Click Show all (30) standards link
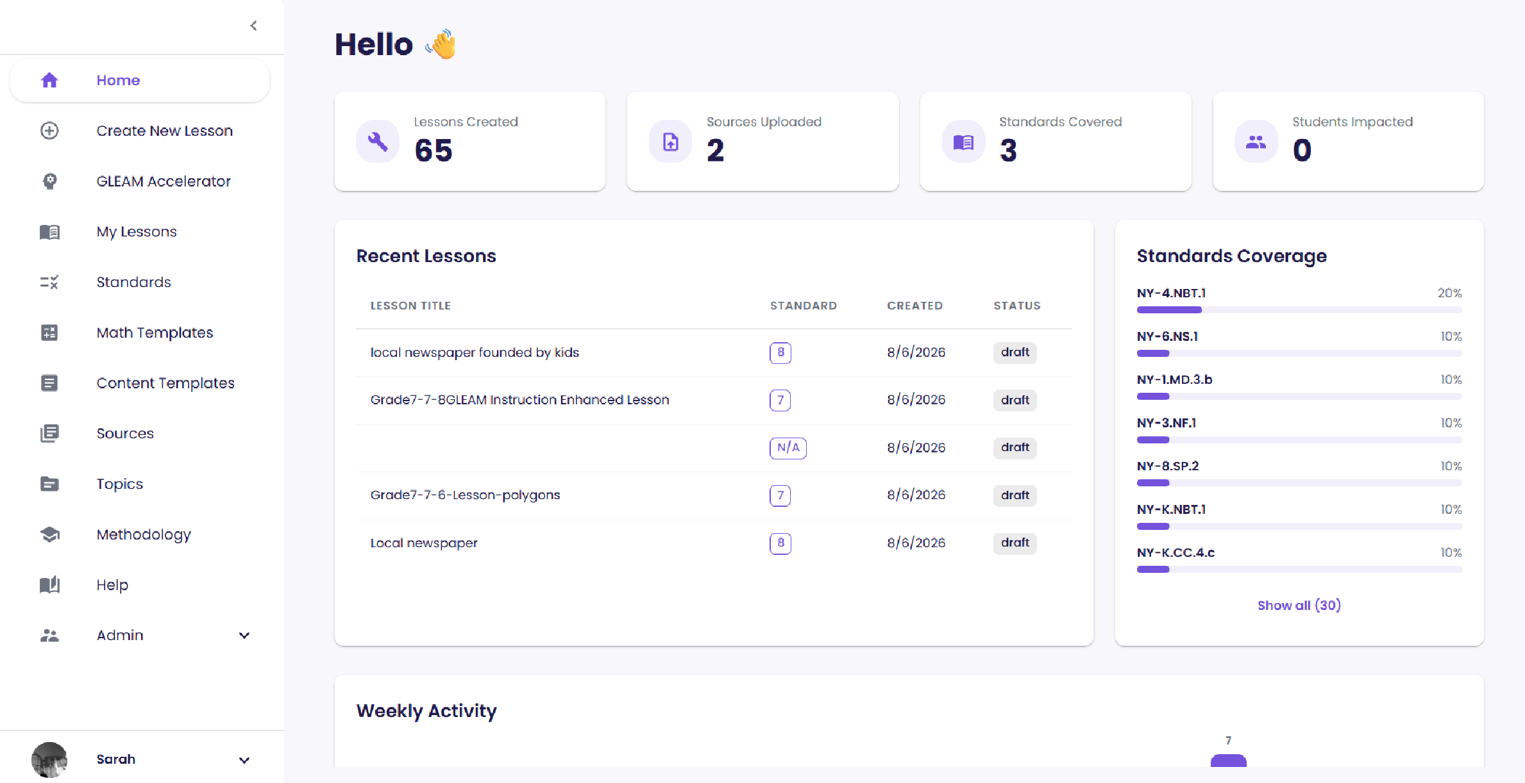This screenshot has height=783, width=1525. [1299, 606]
